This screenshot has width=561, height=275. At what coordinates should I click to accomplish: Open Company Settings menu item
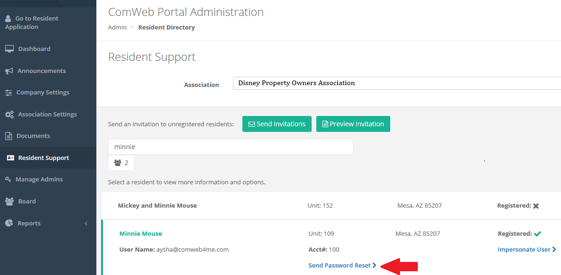43,93
